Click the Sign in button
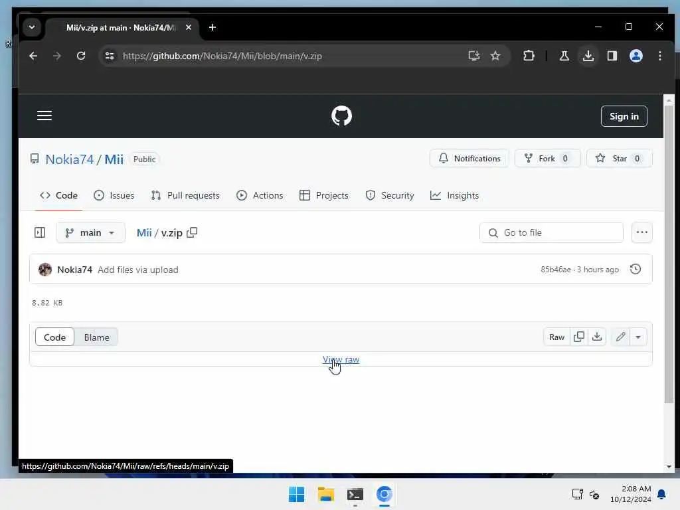 pyautogui.click(x=624, y=116)
